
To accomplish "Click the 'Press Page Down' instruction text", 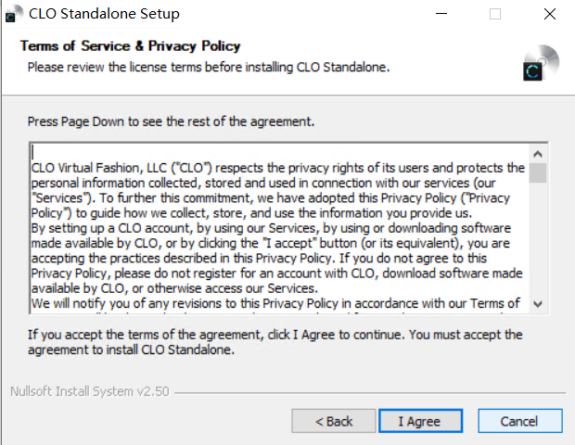I will (172, 121).
